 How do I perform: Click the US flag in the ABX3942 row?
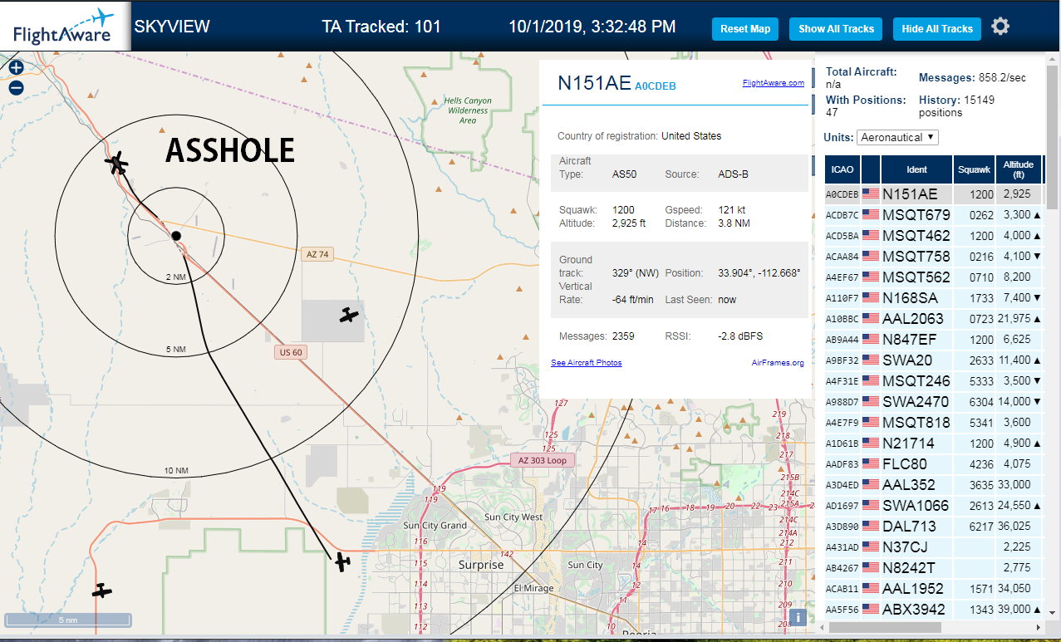871,610
